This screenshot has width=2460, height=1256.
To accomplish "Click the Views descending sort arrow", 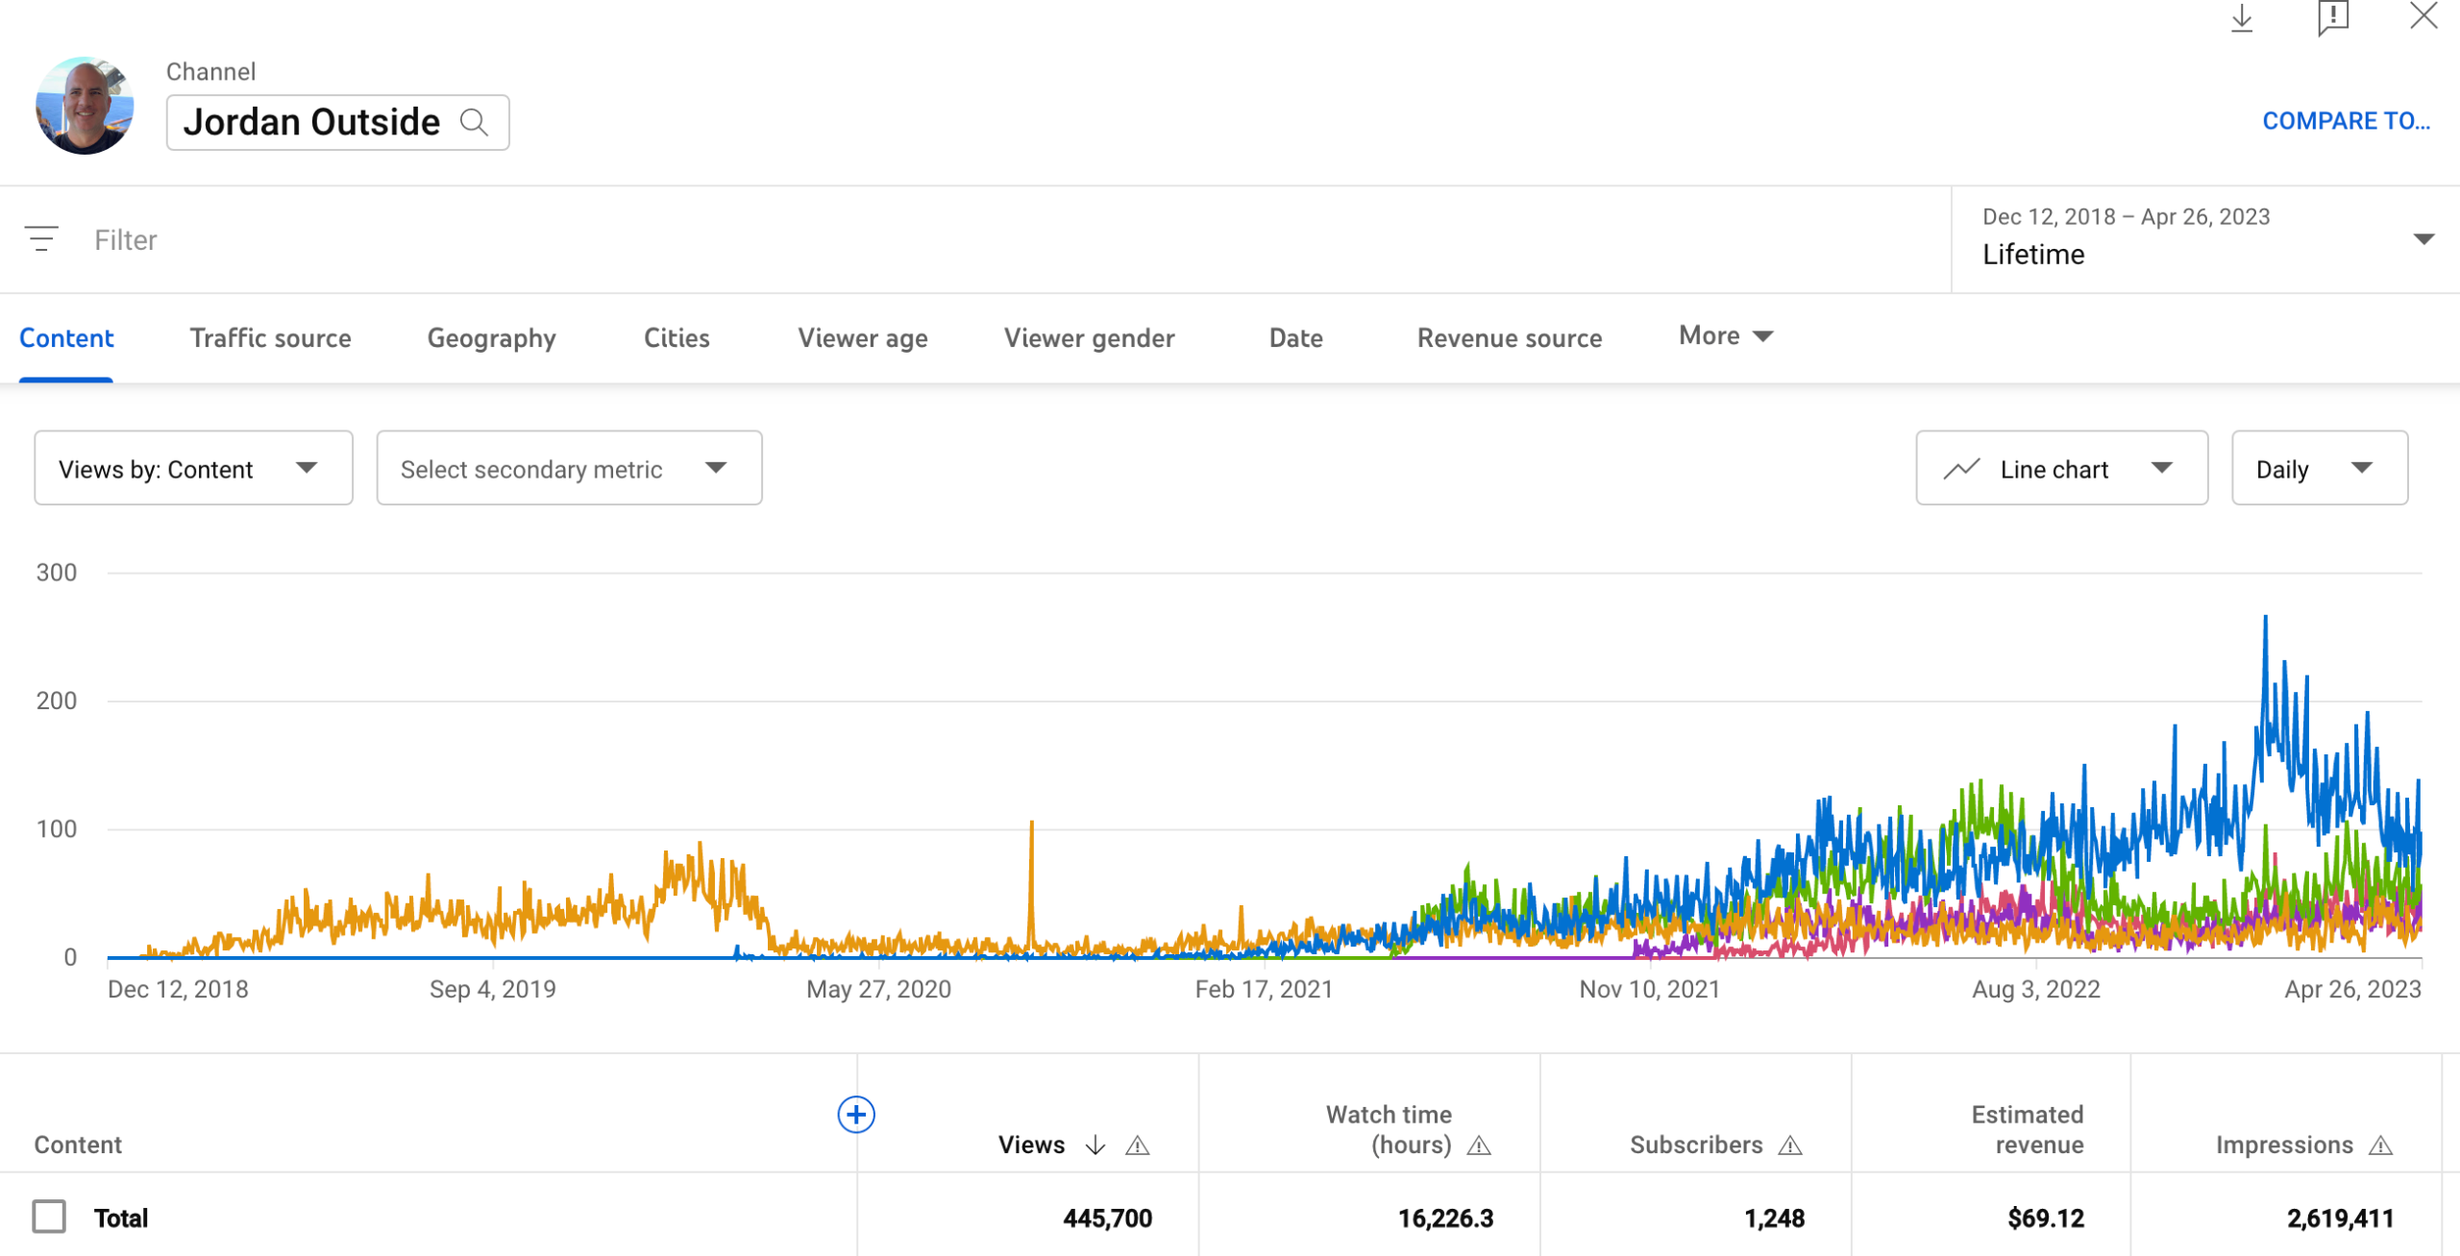I will (x=1095, y=1145).
